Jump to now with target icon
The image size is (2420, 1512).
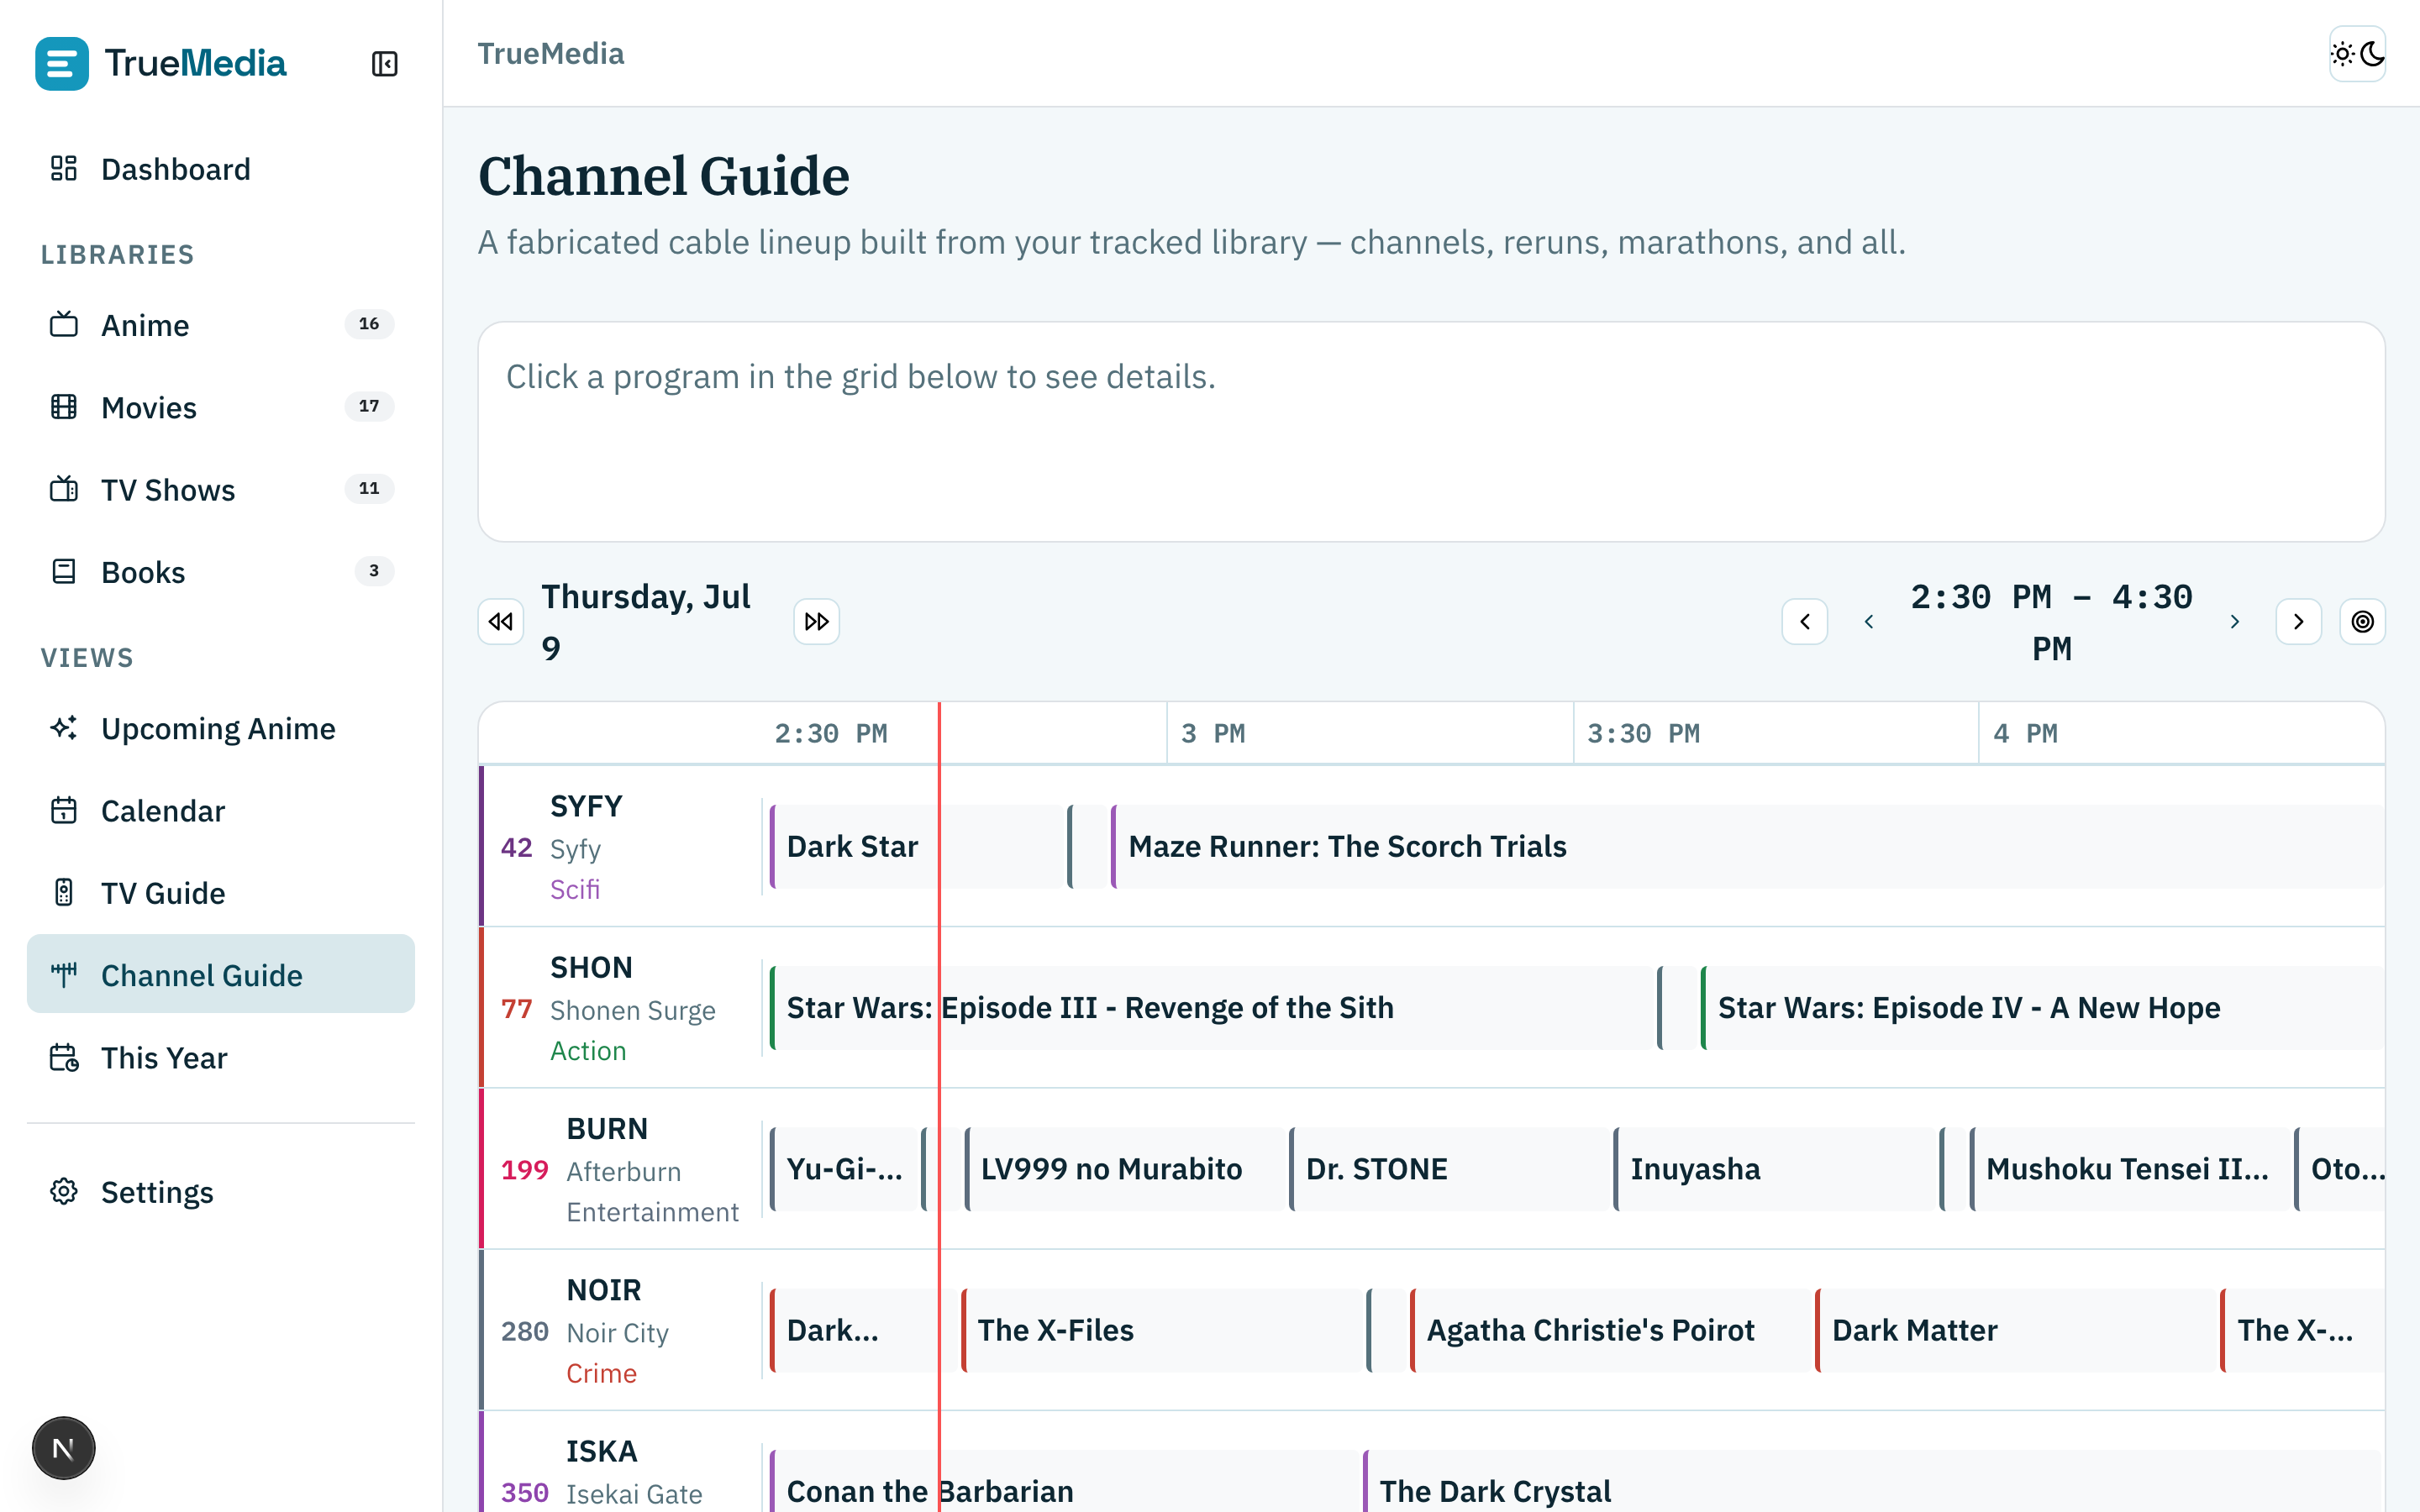[2362, 622]
